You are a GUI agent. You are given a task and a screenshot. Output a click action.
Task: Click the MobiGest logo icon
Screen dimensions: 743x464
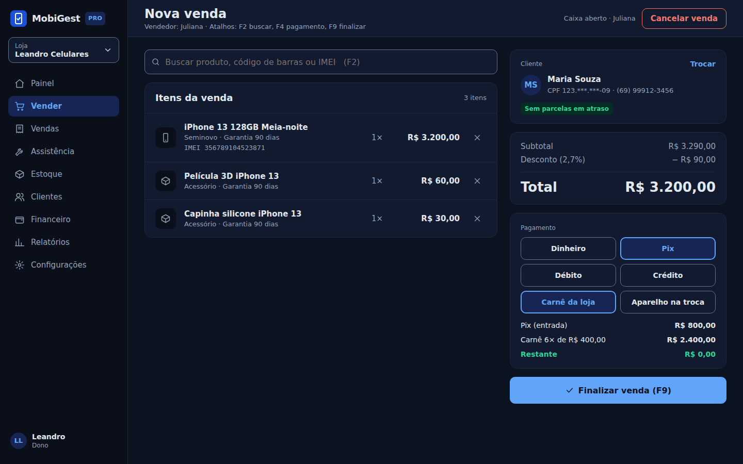pos(19,19)
